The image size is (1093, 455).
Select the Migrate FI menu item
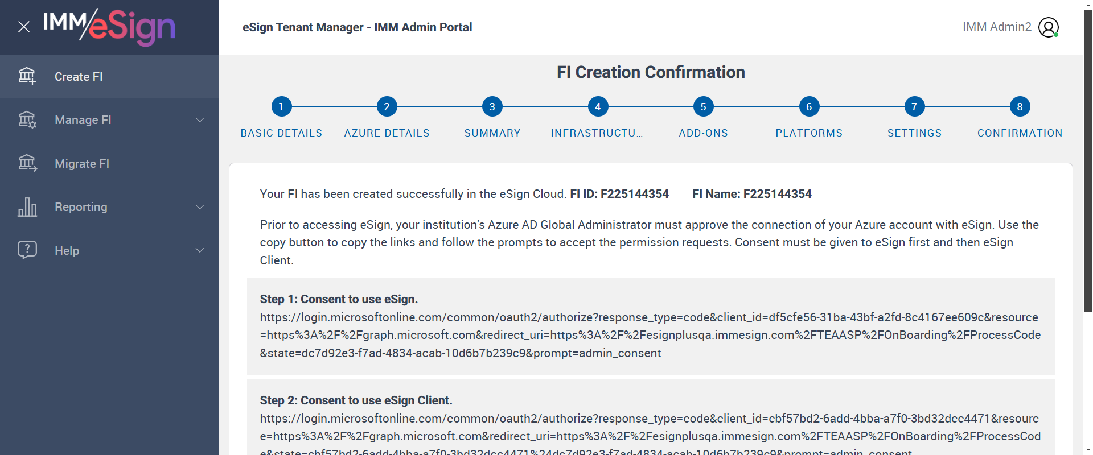click(82, 164)
